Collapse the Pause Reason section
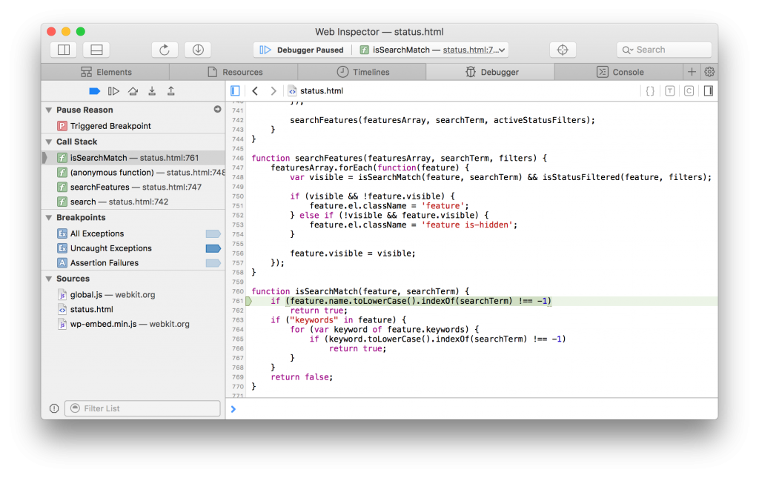This screenshot has width=759, height=478. point(48,110)
